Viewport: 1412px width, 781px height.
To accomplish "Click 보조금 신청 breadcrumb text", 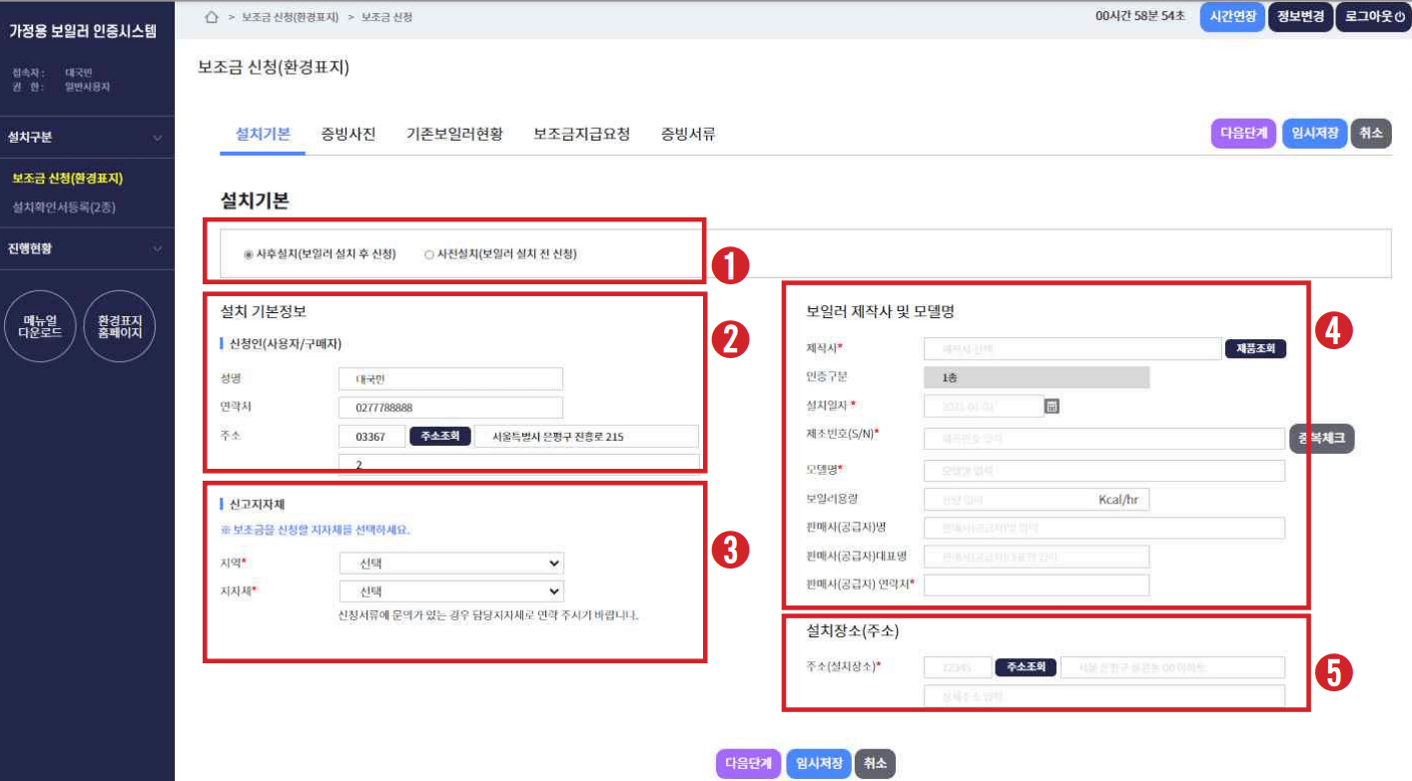I will pyautogui.click(x=386, y=18).
